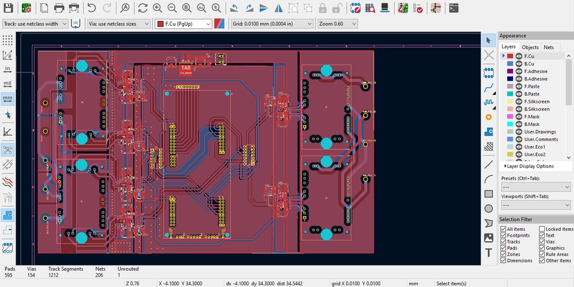This screenshot has height=287, width=574.
Task: Uncheck the Rule Areas checkbox
Action: (x=542, y=254)
